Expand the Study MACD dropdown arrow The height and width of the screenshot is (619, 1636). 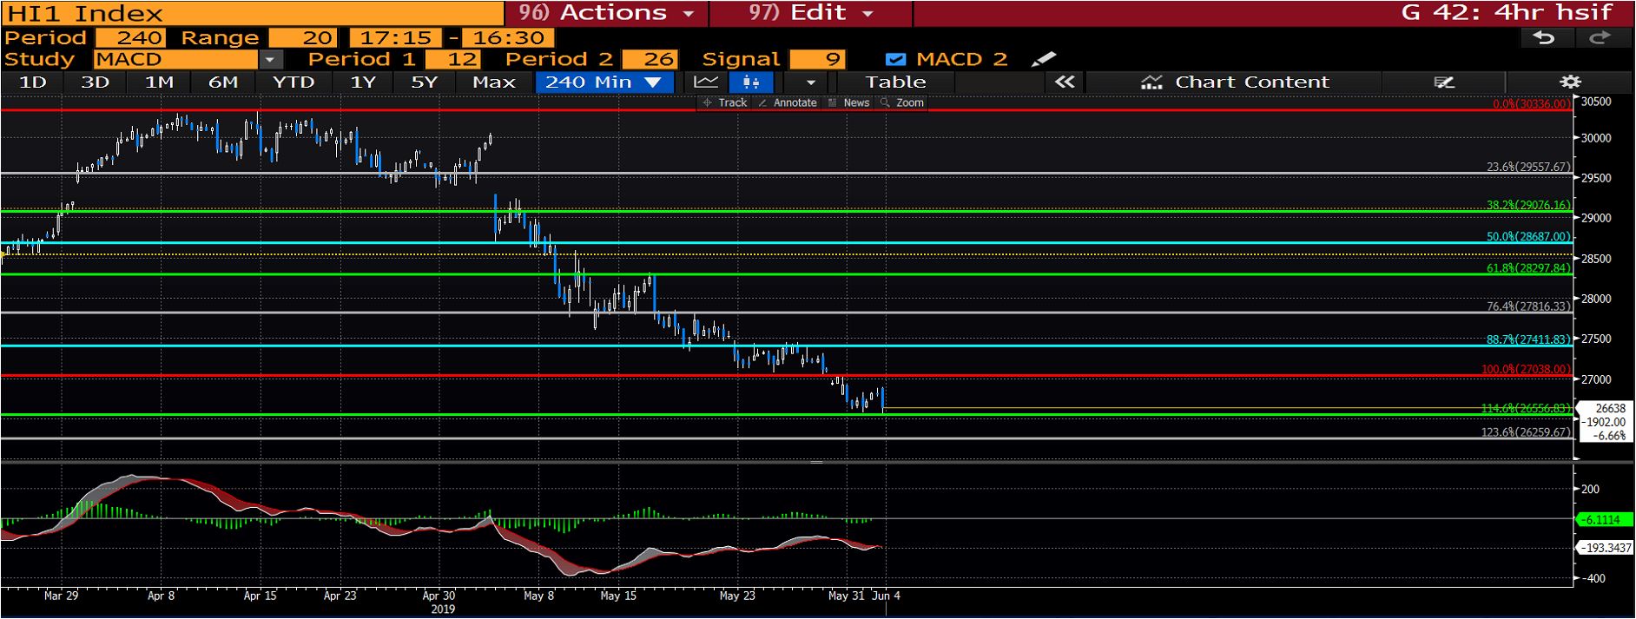[271, 60]
